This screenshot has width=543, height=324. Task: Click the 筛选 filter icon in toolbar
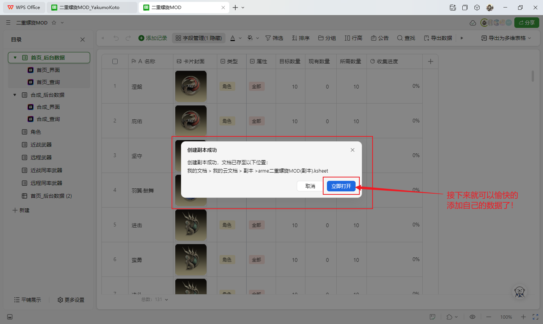(268, 38)
